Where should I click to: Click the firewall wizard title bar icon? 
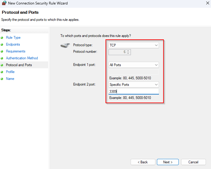pyautogui.click(x=4, y=3)
